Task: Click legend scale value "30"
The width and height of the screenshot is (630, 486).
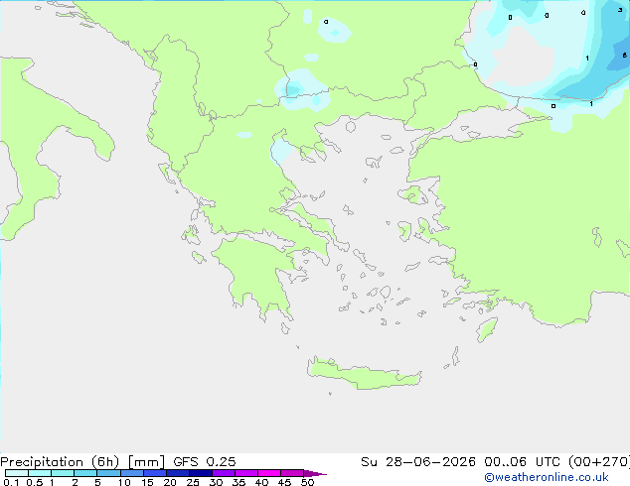Action: 216,482
